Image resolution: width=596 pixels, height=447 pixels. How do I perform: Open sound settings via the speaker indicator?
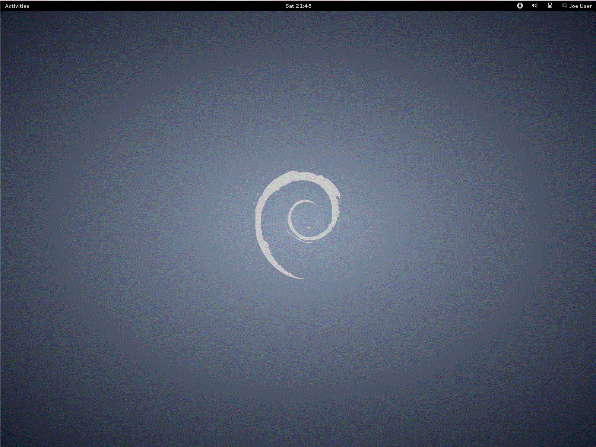535,6
